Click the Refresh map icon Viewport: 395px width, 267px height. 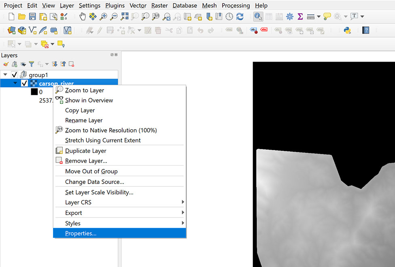(240, 17)
